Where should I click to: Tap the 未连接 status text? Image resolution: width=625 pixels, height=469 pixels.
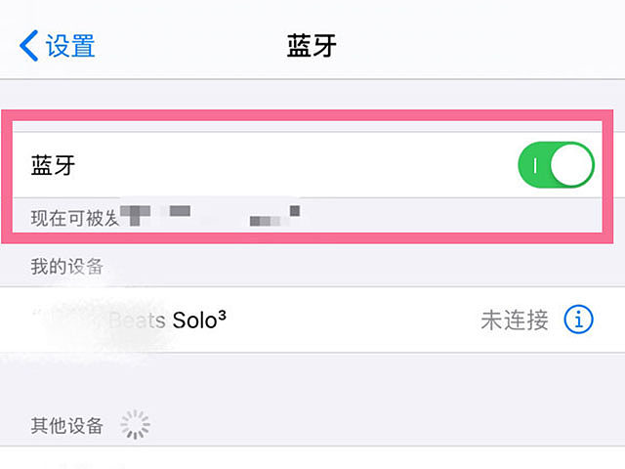(x=515, y=320)
